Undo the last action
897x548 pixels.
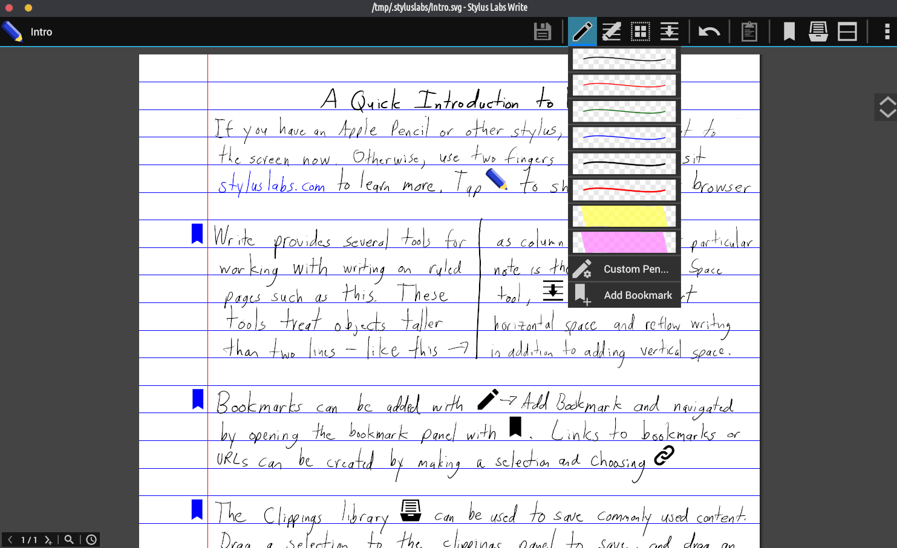tap(709, 31)
